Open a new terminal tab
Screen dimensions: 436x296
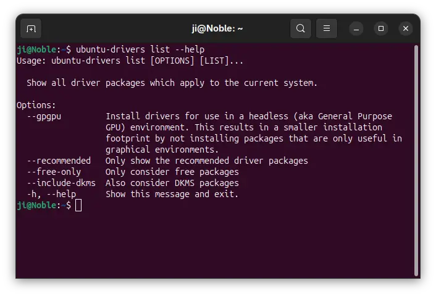(31, 28)
